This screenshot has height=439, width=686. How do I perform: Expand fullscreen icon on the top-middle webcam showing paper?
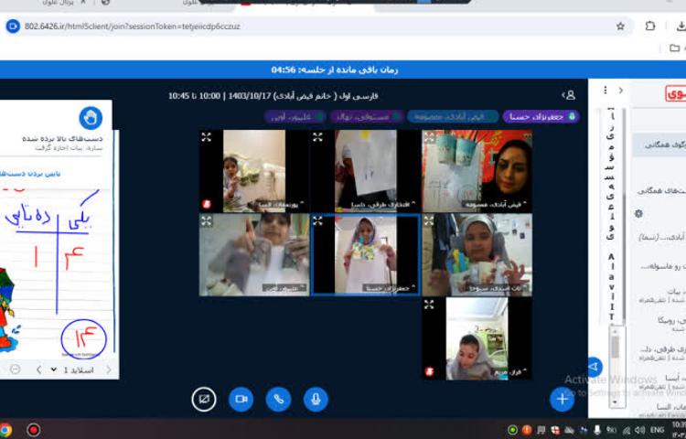coord(317,137)
